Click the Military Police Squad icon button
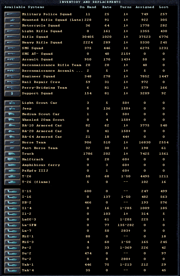Viewport: 180px width, 276px height. click(12, 15)
